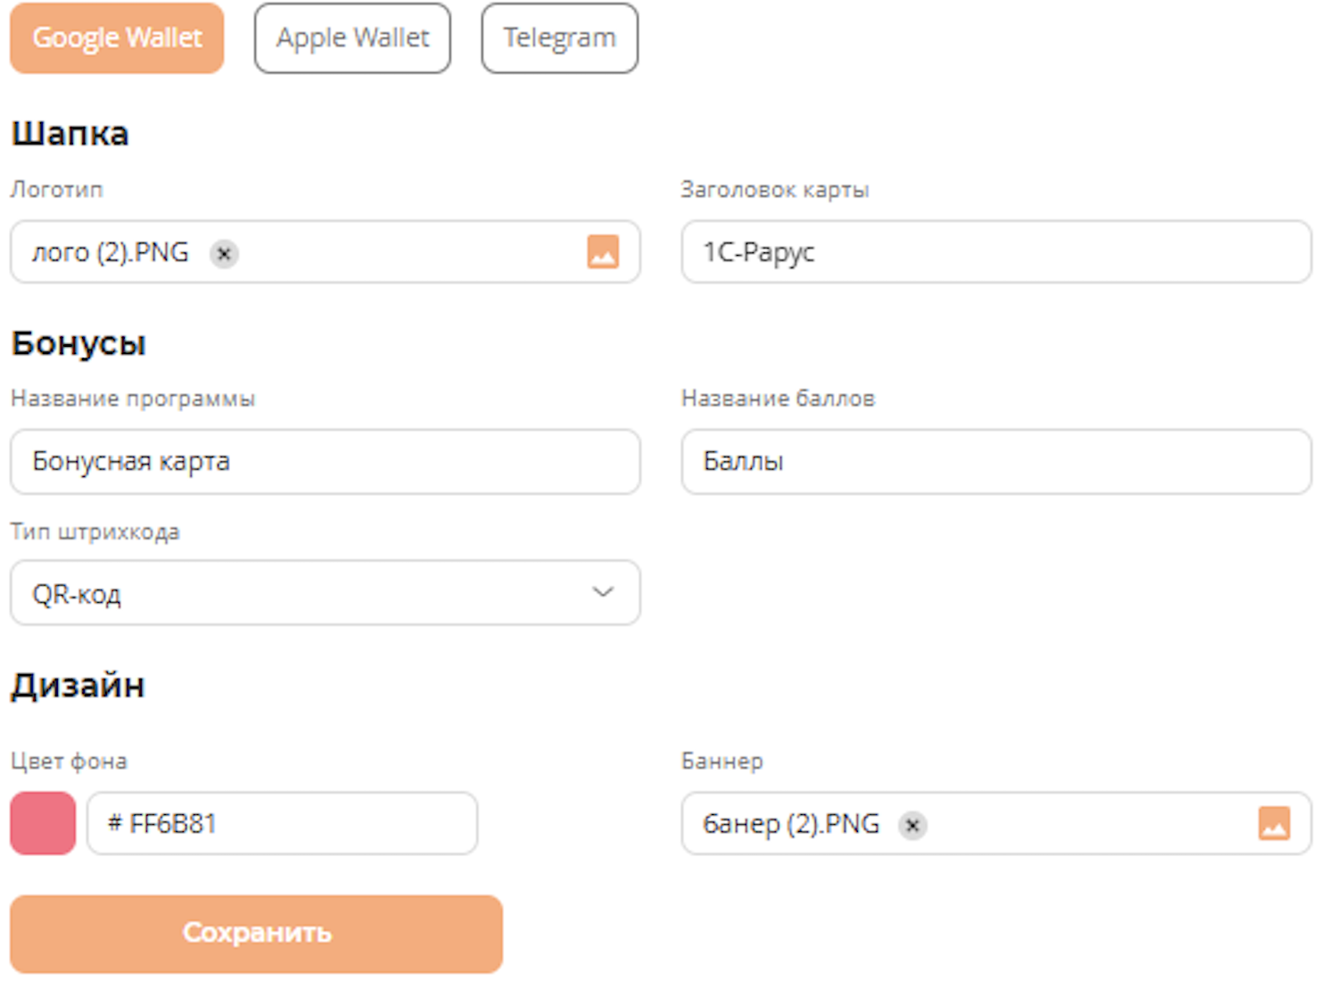Focus the Название баллов field with Баллы
The width and height of the screenshot is (1335, 988).
pos(996,462)
